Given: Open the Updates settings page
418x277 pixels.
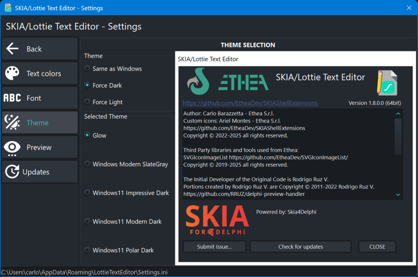Looking at the screenshot, I should [40, 172].
